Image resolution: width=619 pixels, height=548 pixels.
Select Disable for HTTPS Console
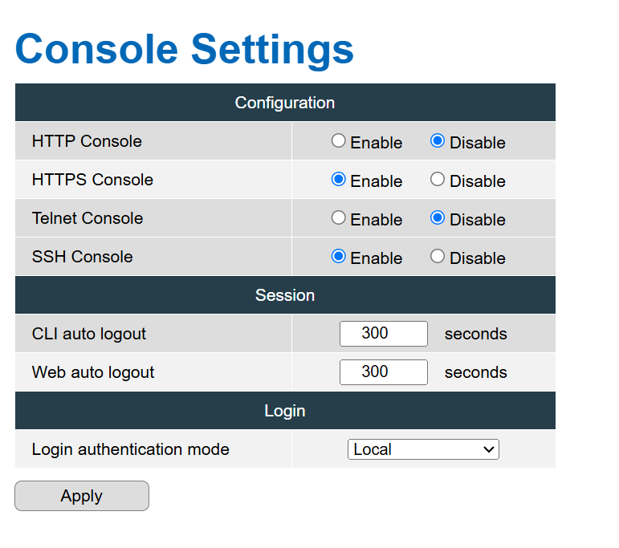(x=438, y=179)
